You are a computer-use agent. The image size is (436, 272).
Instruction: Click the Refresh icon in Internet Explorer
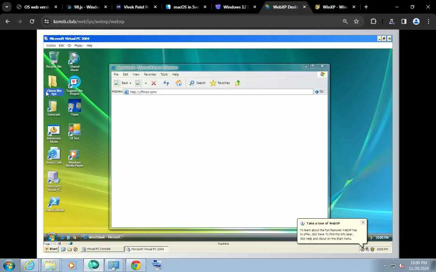tap(166, 83)
